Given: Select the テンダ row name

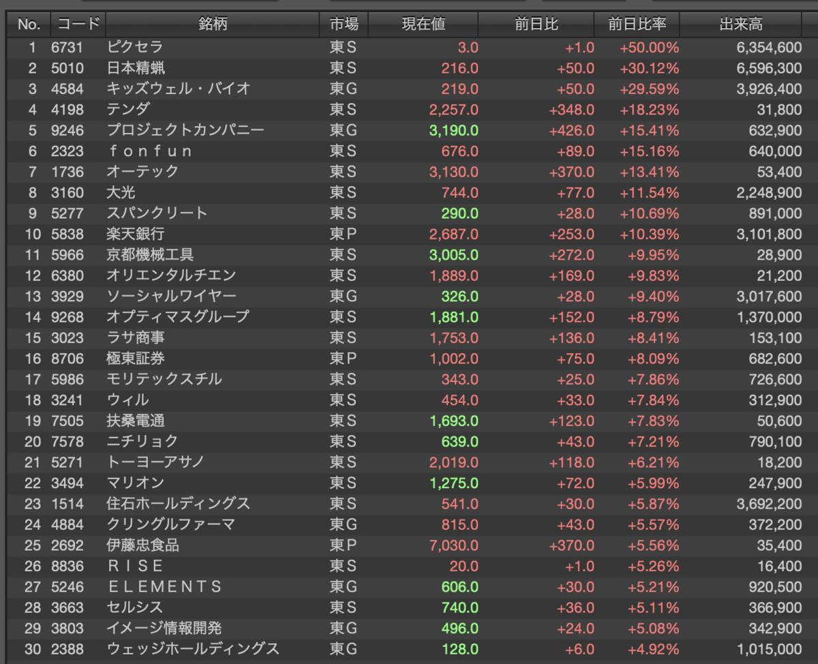Looking at the screenshot, I should pyautogui.click(x=128, y=110).
